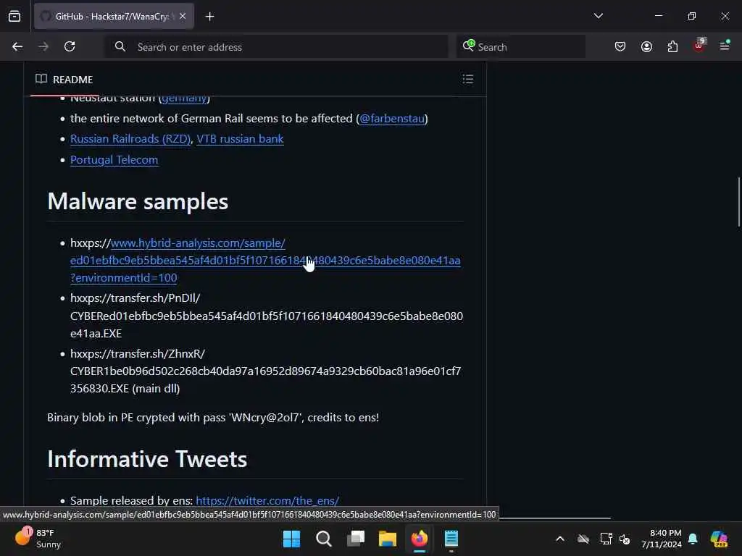742x556 pixels.
Task: Open the Windows Start menu
Action: [291, 539]
